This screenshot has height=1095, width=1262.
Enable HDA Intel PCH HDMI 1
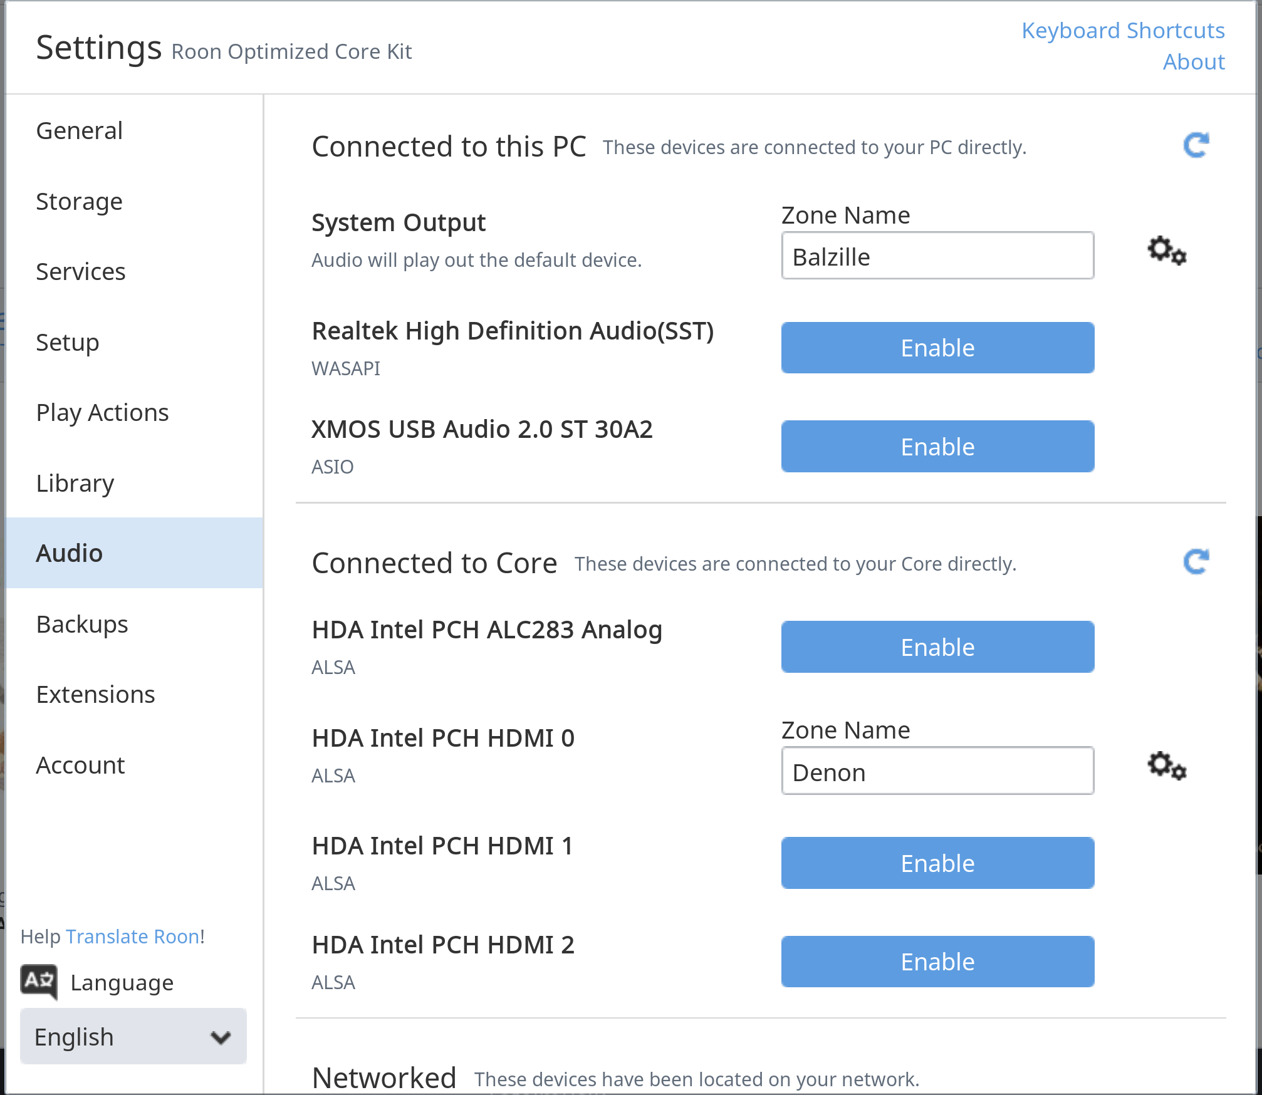click(x=937, y=863)
